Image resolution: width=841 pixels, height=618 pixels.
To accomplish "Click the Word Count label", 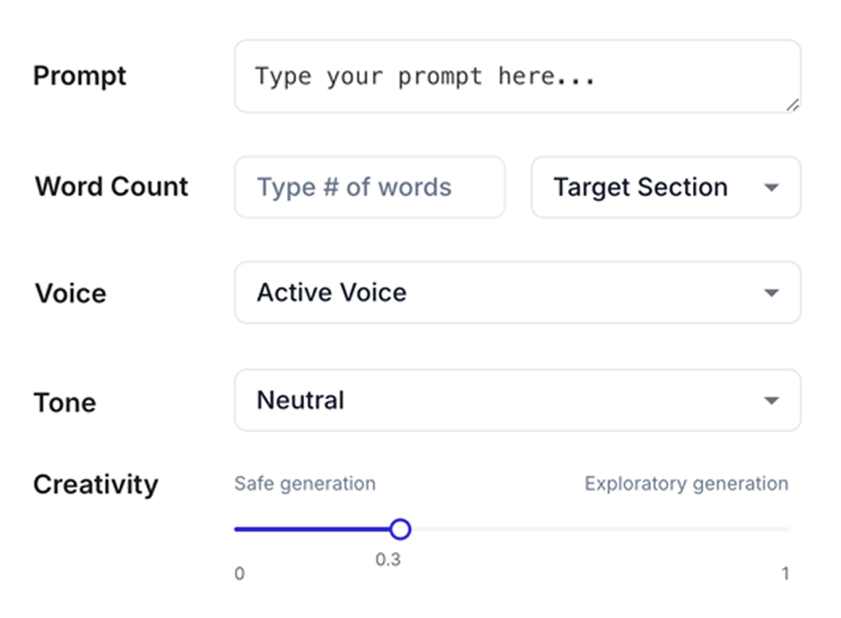I will 112,186.
